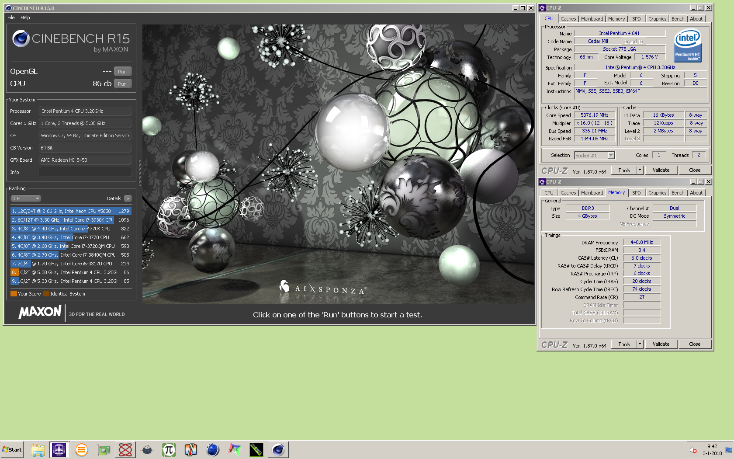
Task: Click the Core Speed 5376.19 MHz value
Action: [595, 115]
